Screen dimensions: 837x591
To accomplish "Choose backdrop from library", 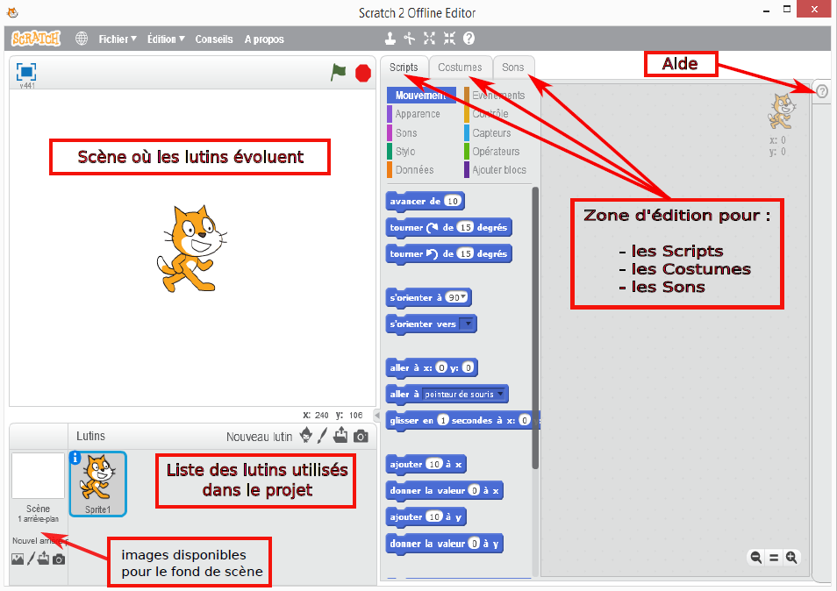I will pos(18,559).
